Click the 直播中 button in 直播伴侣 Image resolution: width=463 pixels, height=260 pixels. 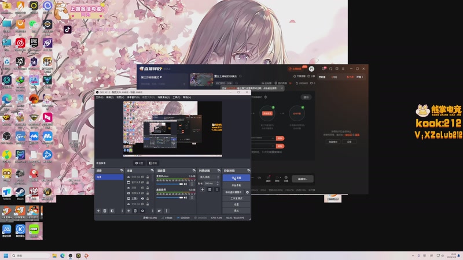(302, 179)
